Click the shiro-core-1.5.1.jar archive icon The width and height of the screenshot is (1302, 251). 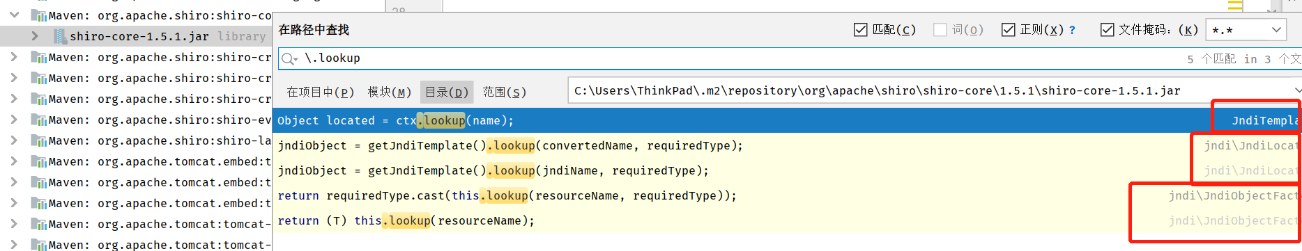pos(61,36)
